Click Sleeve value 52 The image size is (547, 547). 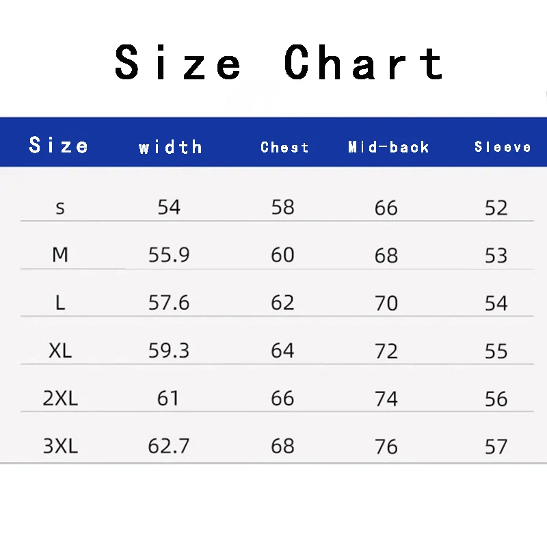[x=496, y=208]
